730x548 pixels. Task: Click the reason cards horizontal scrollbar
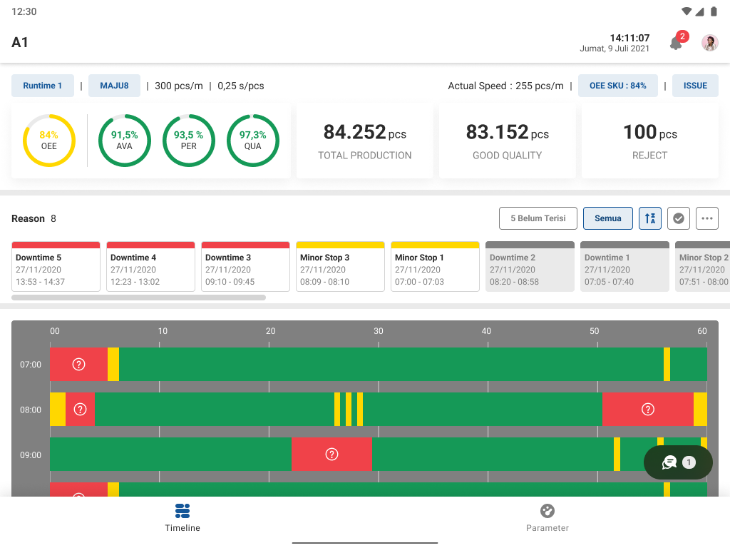(x=138, y=298)
